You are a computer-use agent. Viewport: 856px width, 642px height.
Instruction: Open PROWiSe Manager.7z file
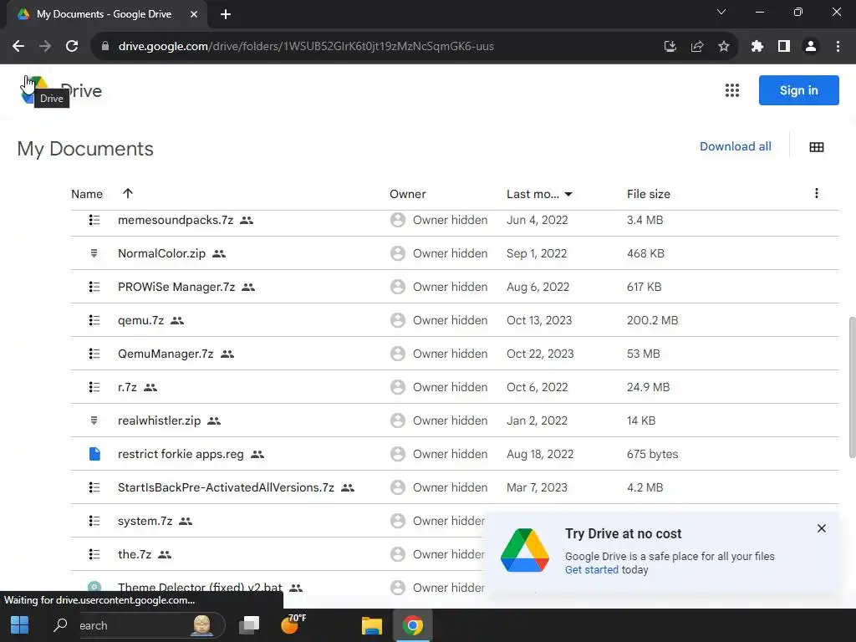click(x=176, y=288)
